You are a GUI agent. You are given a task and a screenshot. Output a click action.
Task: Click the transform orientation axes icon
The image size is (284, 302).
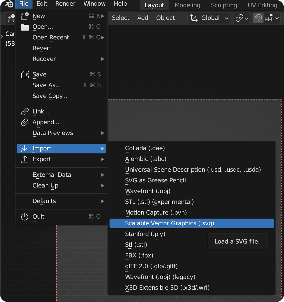click(194, 18)
